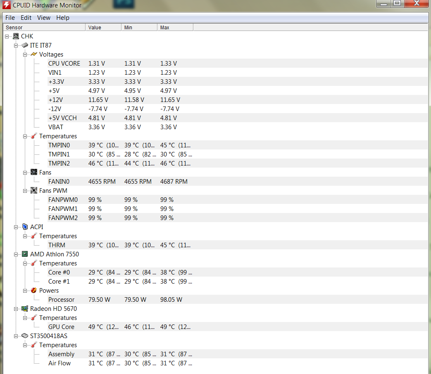Click the 11.58 V min value
The height and width of the screenshot is (374, 431).
(x=134, y=99)
